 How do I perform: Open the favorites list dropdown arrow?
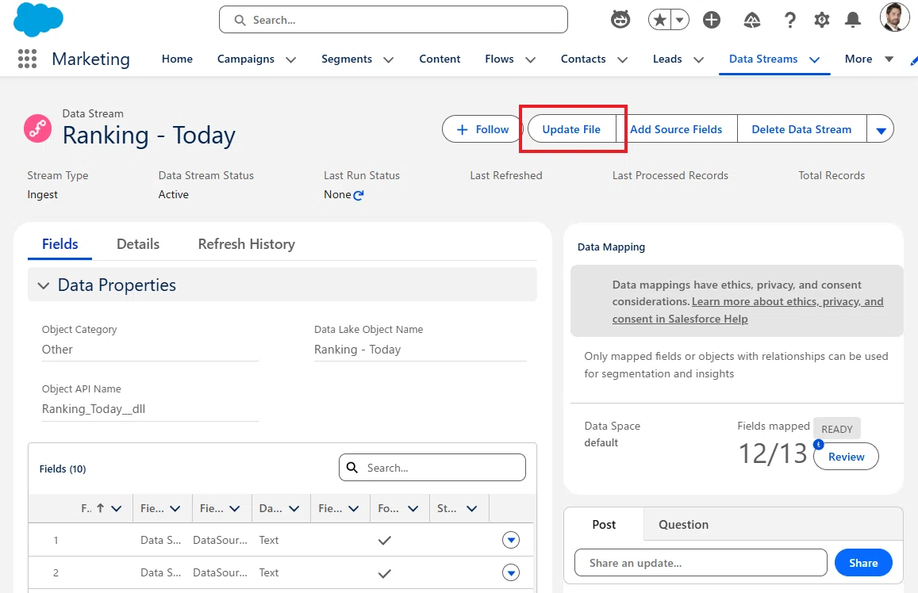680,20
